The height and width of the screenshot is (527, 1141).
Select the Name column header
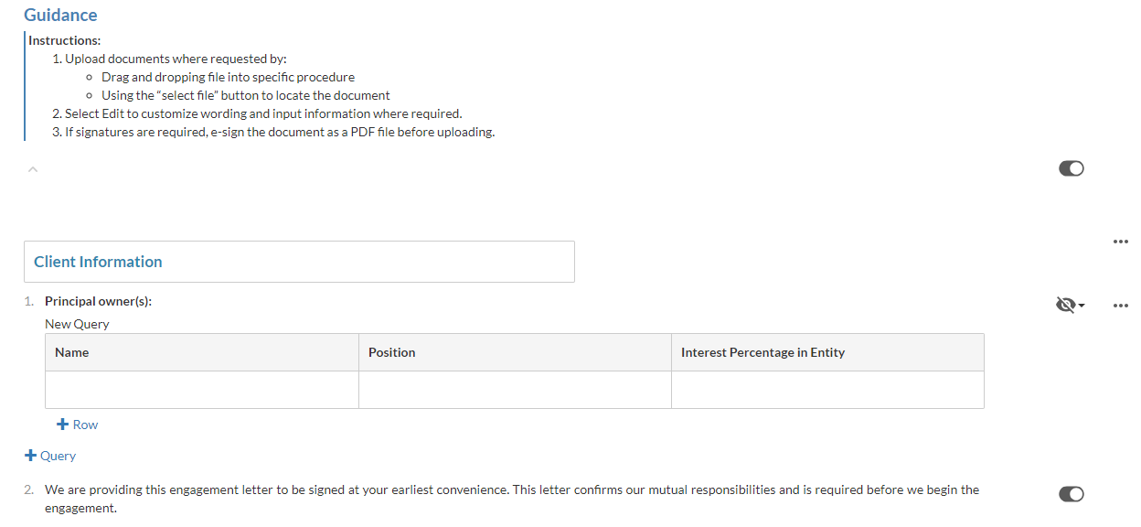(x=72, y=352)
